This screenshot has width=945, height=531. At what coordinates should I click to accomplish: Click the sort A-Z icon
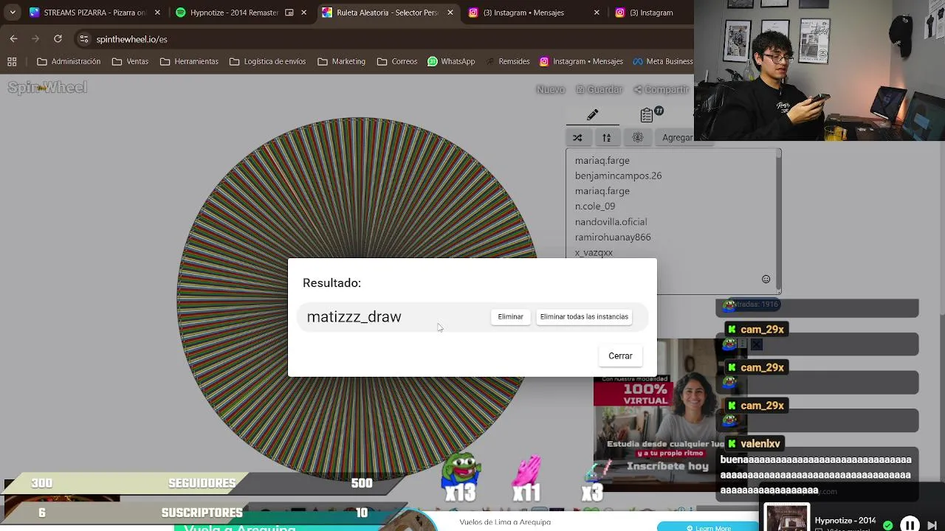pyautogui.click(x=607, y=137)
